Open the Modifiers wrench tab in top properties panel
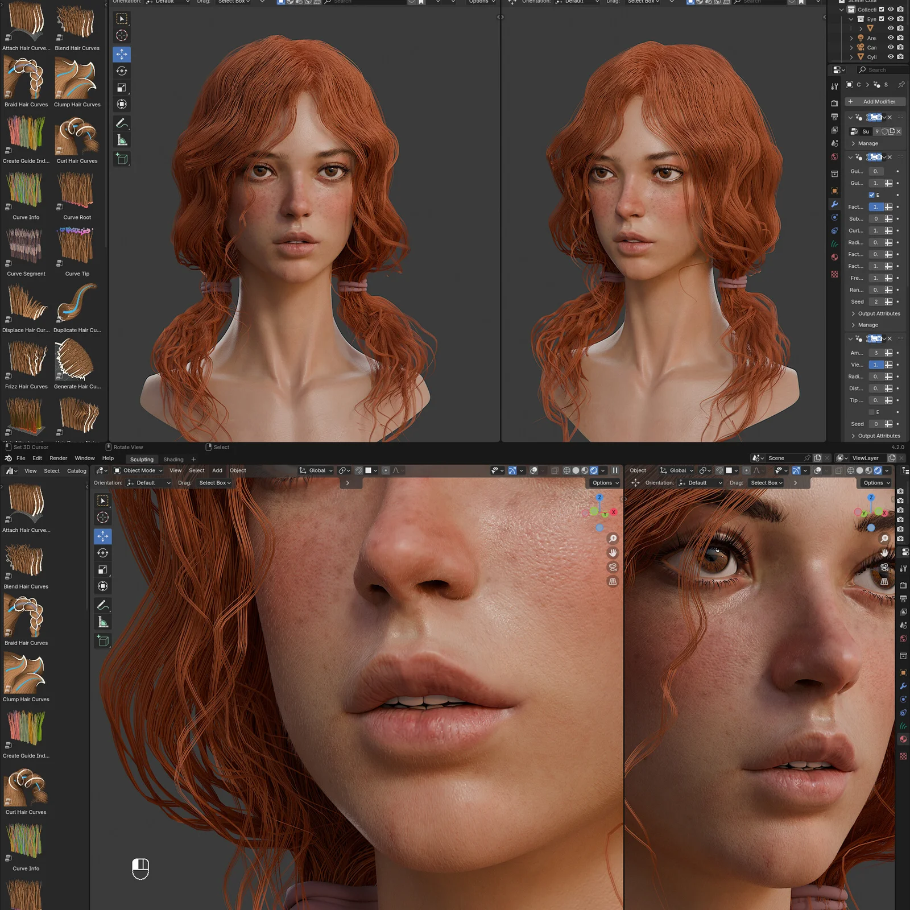Viewport: 910px width, 910px height. 834,204
